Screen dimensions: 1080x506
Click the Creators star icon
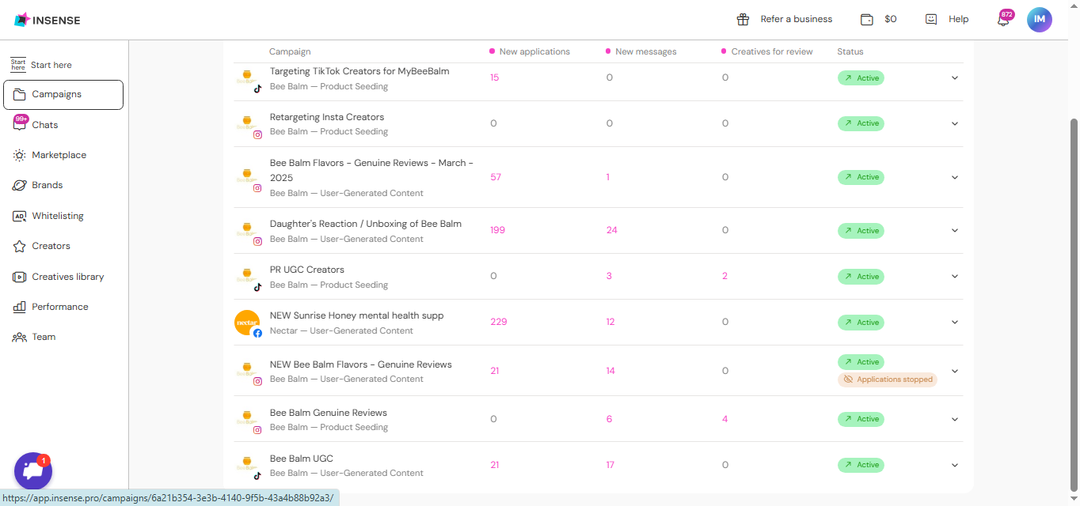click(20, 246)
